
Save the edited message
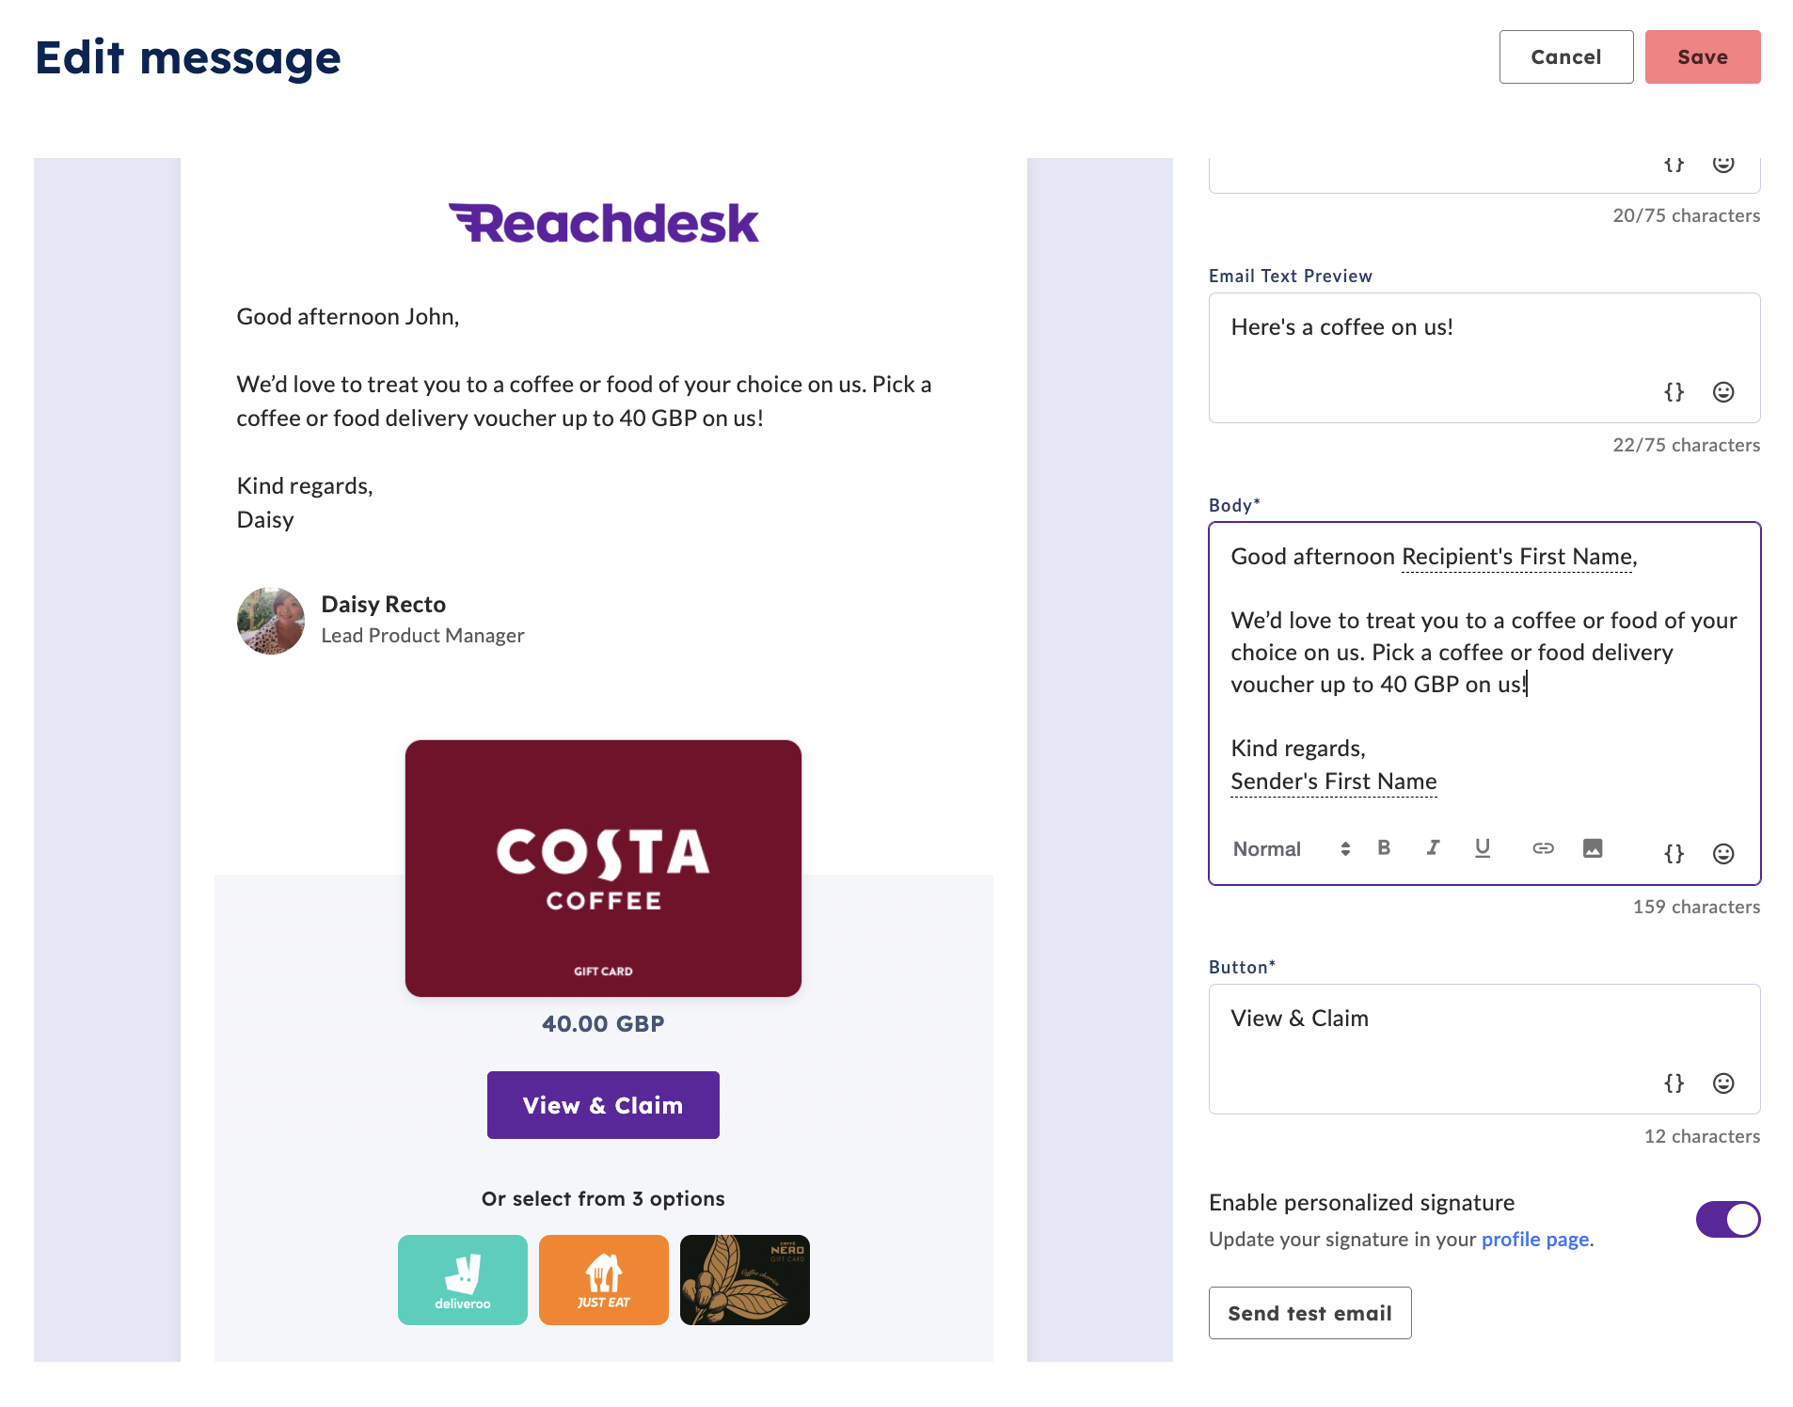(x=1702, y=57)
